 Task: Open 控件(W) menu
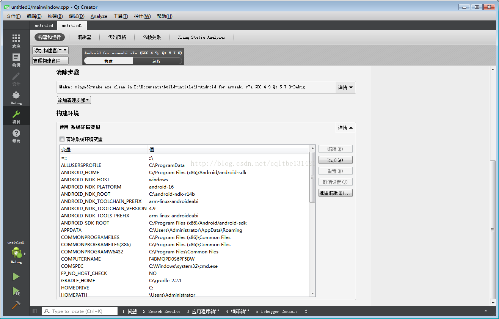[143, 16]
